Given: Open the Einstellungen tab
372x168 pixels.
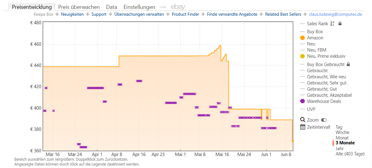Looking at the screenshot, I should 139,7.
